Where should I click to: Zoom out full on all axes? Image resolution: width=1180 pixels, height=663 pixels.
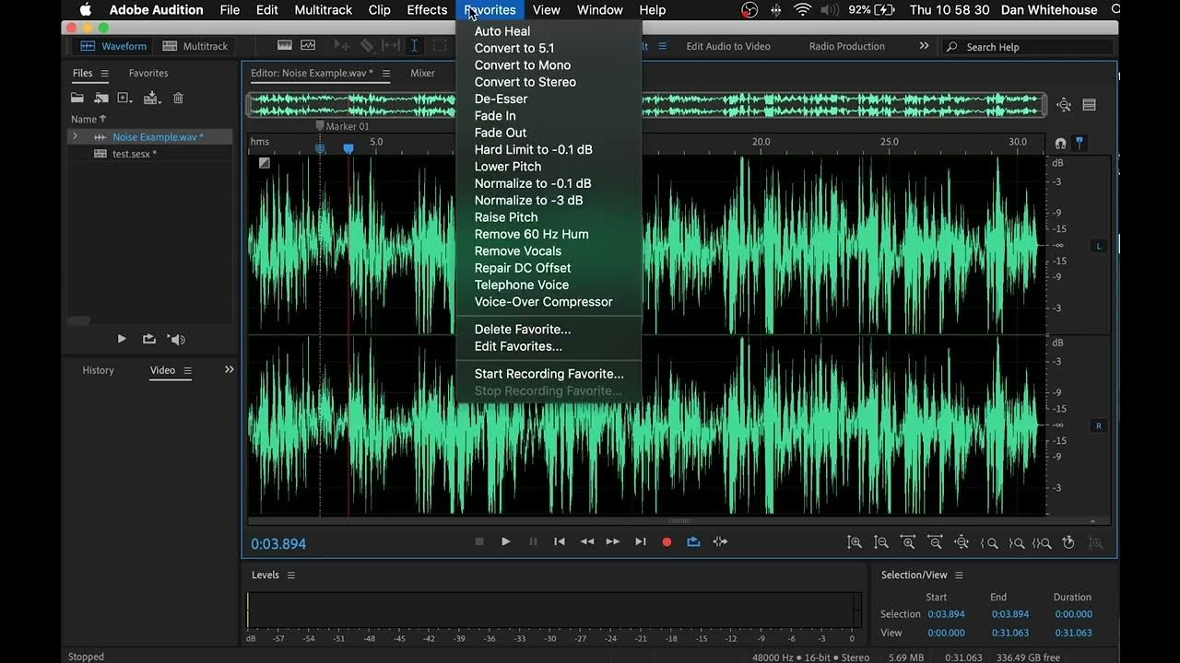(x=962, y=542)
